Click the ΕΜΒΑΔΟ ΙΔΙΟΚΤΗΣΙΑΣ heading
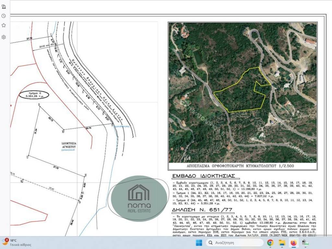332x249 pixels. [x=206, y=176]
